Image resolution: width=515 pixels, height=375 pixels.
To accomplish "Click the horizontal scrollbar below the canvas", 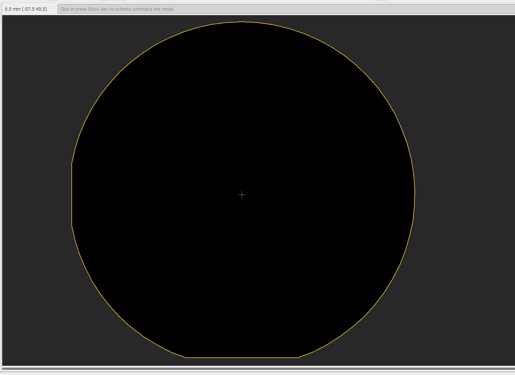I will (258, 368).
